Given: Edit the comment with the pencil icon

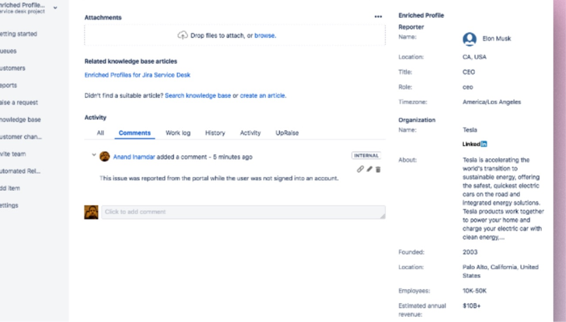Looking at the screenshot, I should pyautogui.click(x=369, y=169).
